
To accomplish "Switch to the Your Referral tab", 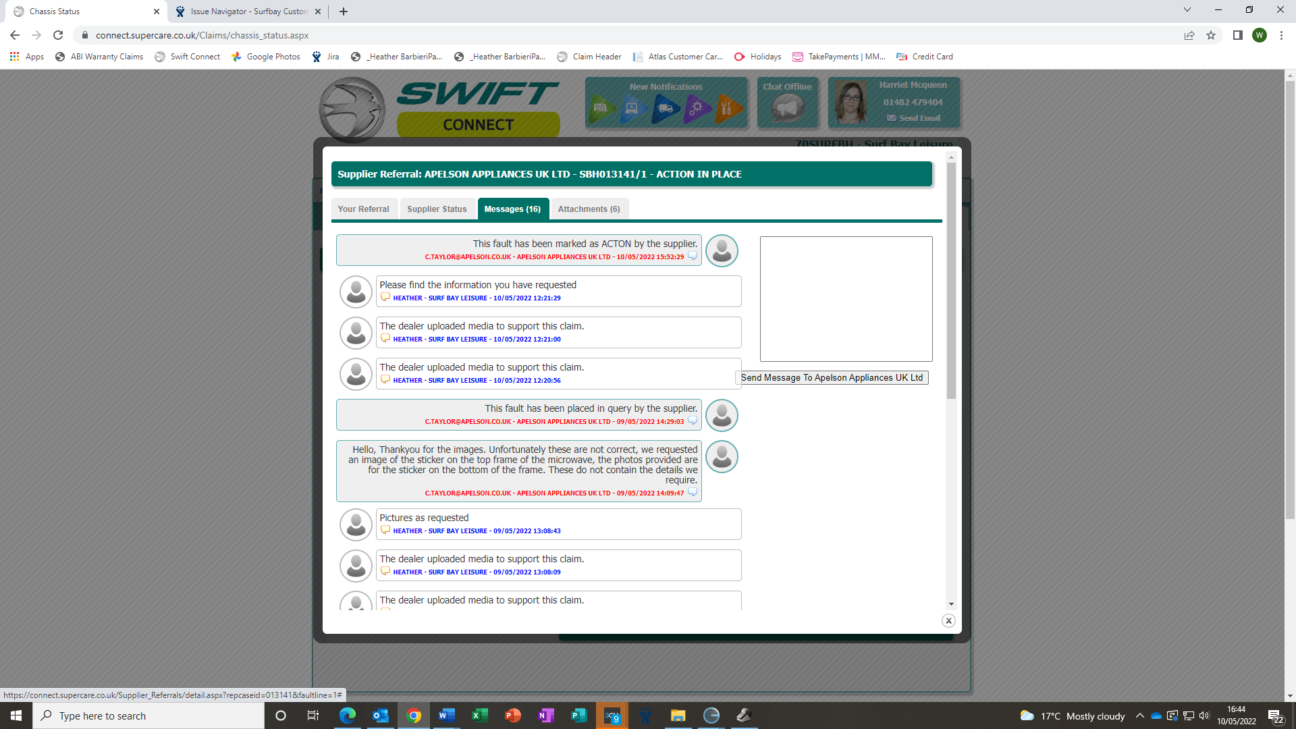I will [x=363, y=209].
